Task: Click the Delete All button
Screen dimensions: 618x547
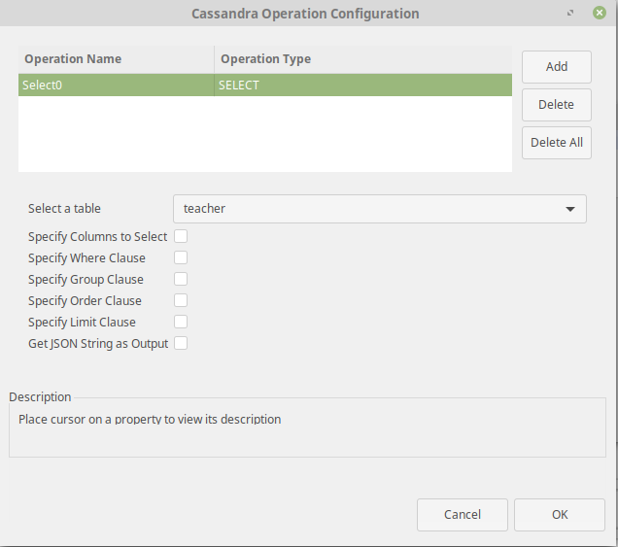Action: (x=557, y=143)
